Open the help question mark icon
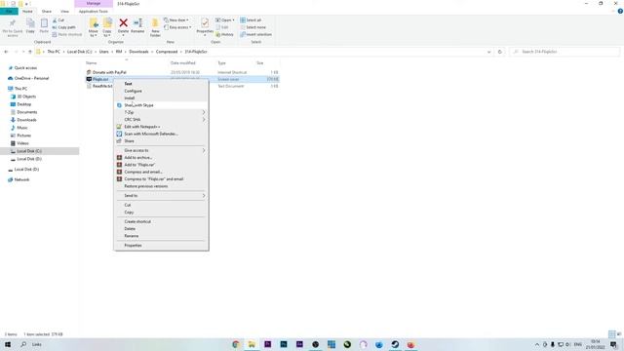Screen dimensions: 624x351 tap(620, 11)
